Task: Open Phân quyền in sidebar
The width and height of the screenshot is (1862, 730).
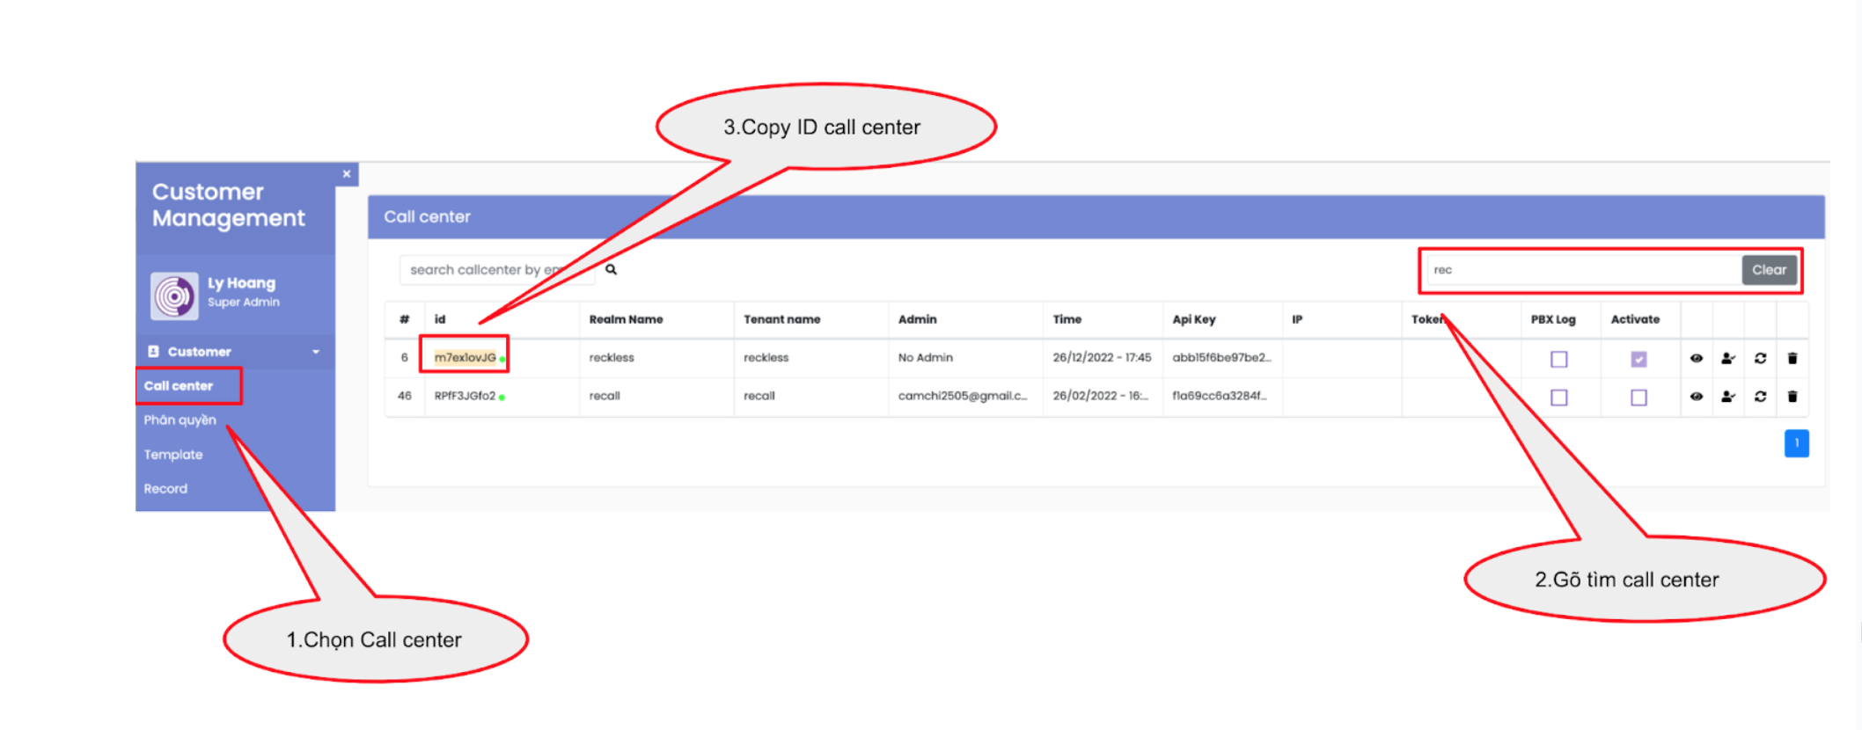Action: (x=180, y=420)
